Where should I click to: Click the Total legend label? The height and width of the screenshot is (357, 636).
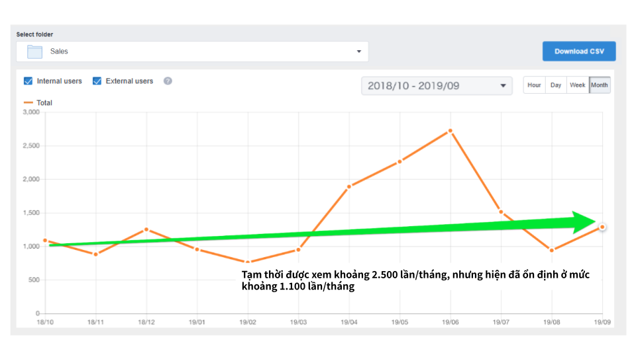point(44,103)
